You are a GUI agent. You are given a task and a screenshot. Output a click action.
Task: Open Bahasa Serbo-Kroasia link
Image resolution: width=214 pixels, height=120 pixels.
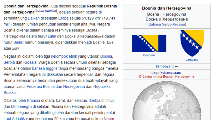pos(167,24)
